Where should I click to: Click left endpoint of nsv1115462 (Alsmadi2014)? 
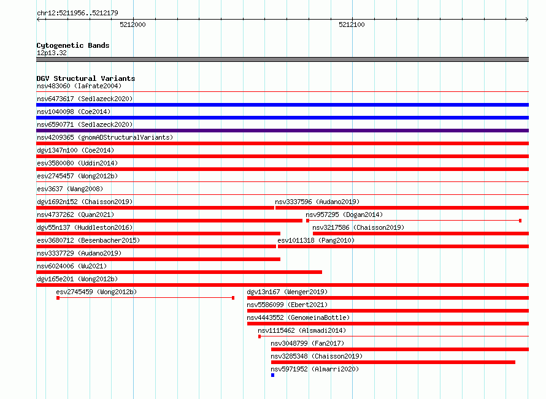click(x=260, y=336)
